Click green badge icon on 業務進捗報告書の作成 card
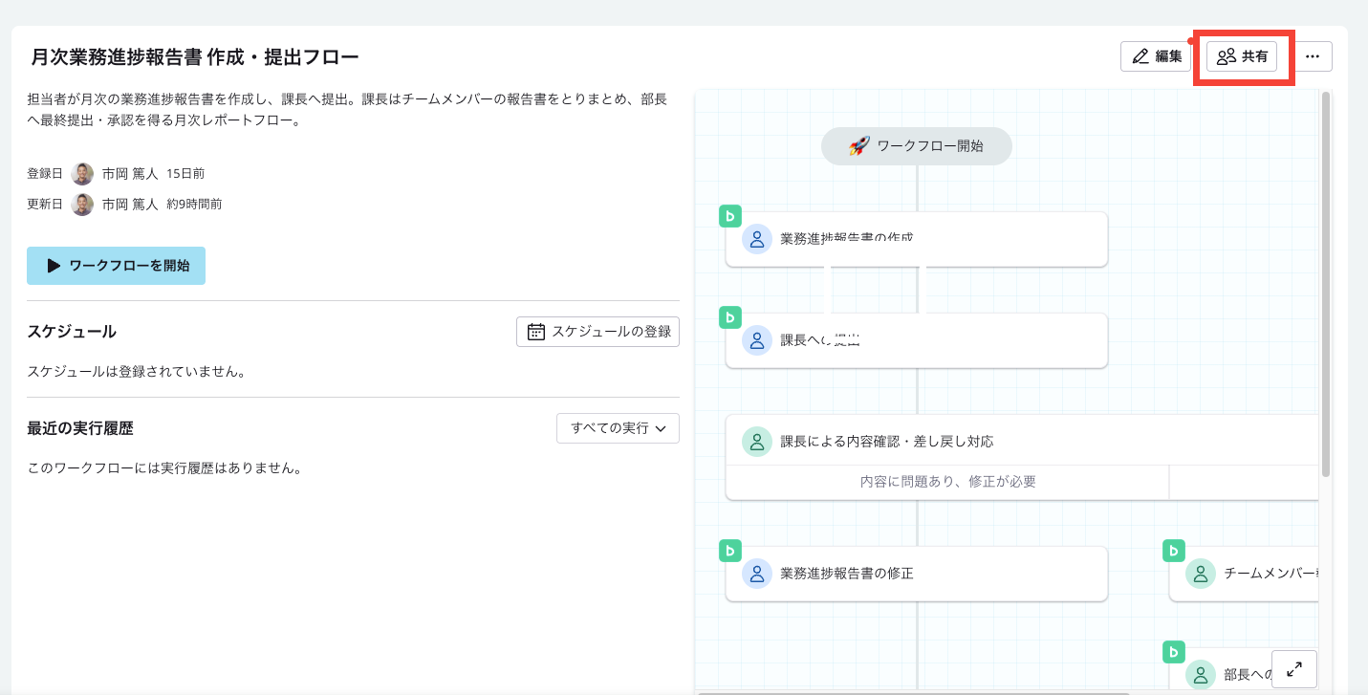Viewport: 1368px width, 695px height. click(730, 216)
